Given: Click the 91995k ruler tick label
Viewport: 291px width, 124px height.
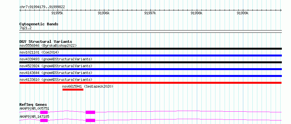Looking at the screenshot, I should click(58, 13).
